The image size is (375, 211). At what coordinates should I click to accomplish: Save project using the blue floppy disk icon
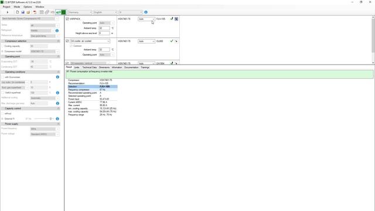(23, 12)
